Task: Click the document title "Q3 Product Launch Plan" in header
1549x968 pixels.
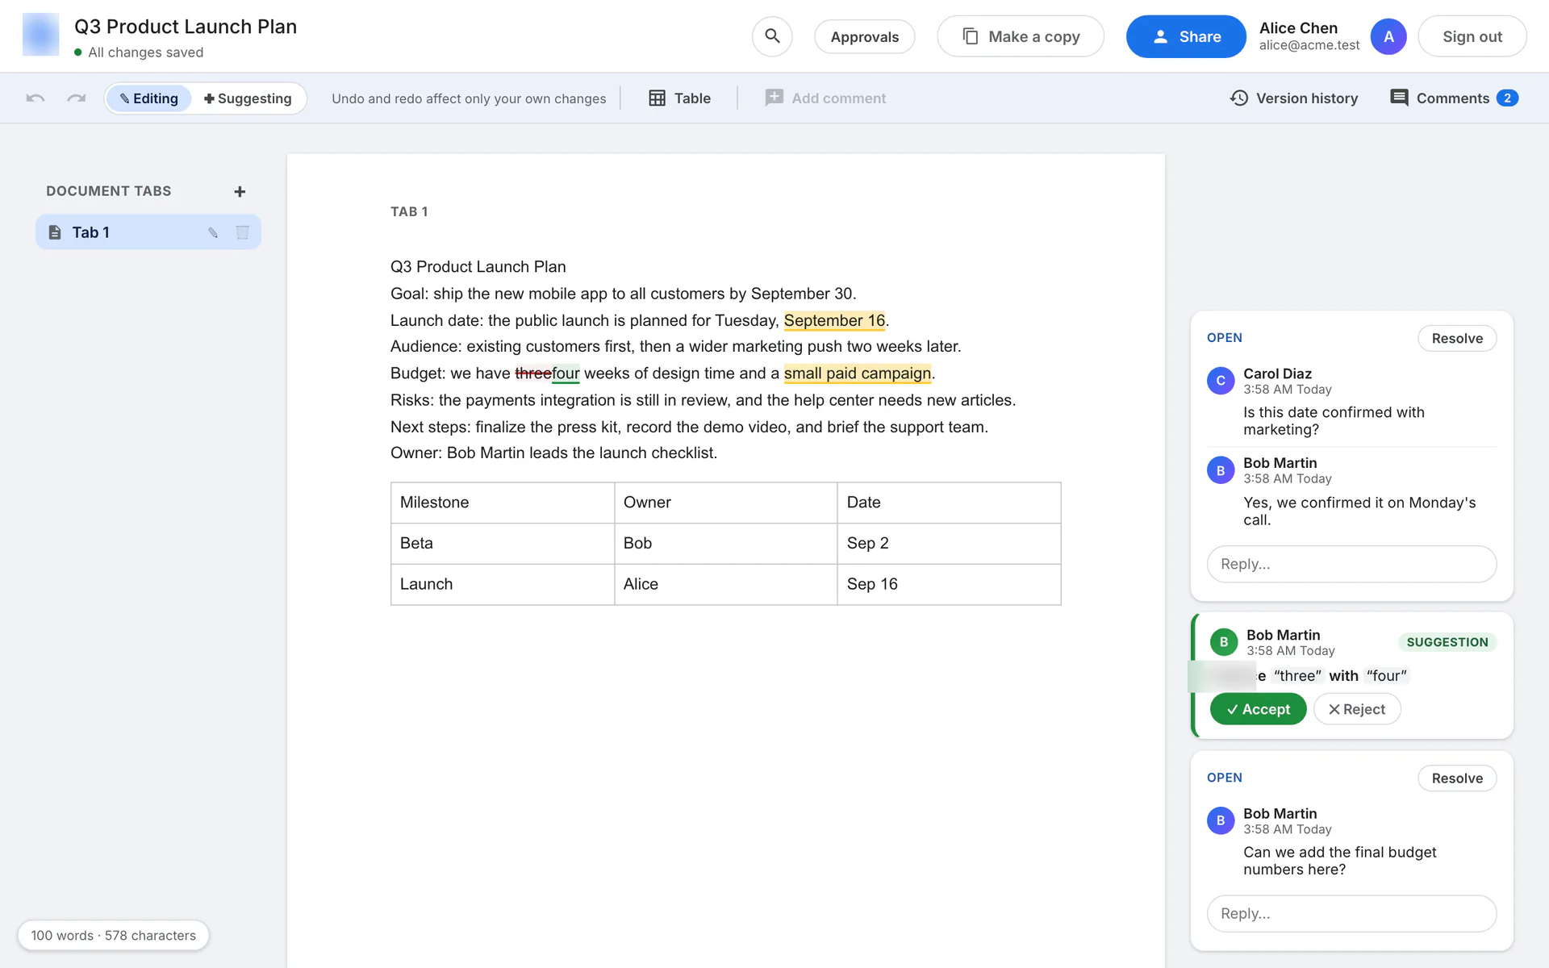Action: pyautogui.click(x=186, y=27)
